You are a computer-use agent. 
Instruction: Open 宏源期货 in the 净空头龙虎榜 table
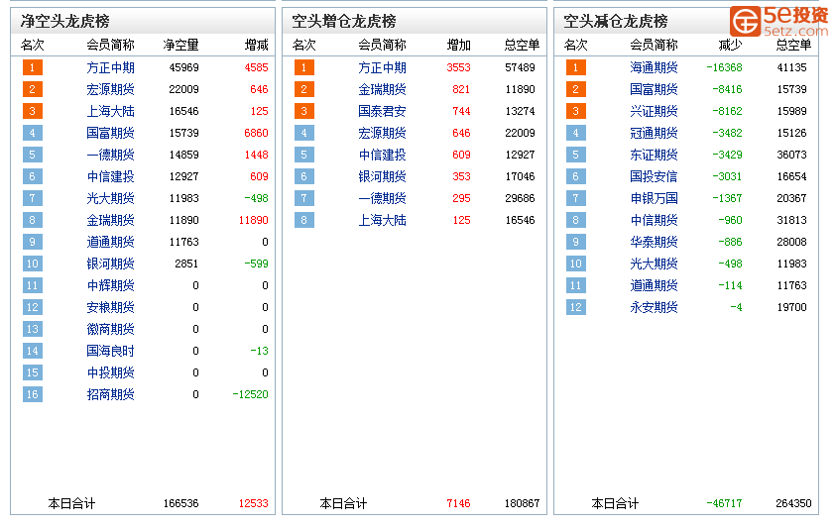click(x=110, y=89)
